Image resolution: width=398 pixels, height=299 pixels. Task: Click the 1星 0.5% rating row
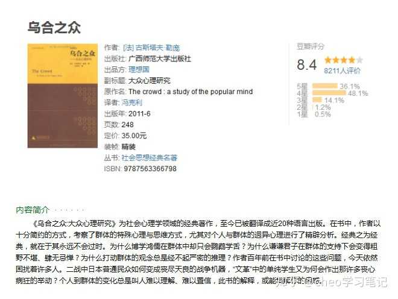[x=314, y=114]
